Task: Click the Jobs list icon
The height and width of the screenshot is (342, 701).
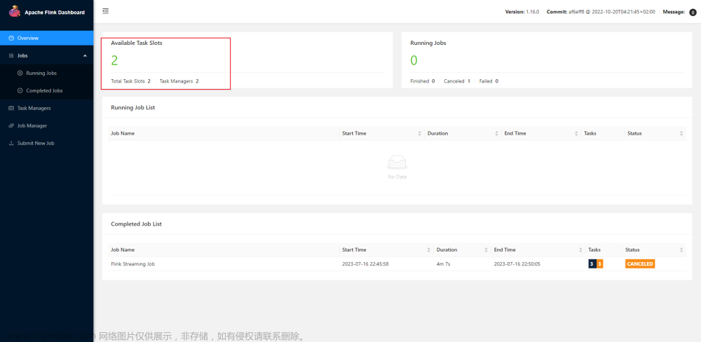Action: 11,56
